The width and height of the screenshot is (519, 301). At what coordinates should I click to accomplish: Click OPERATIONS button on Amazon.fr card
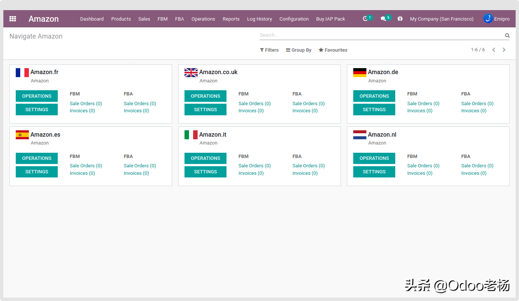(x=37, y=96)
